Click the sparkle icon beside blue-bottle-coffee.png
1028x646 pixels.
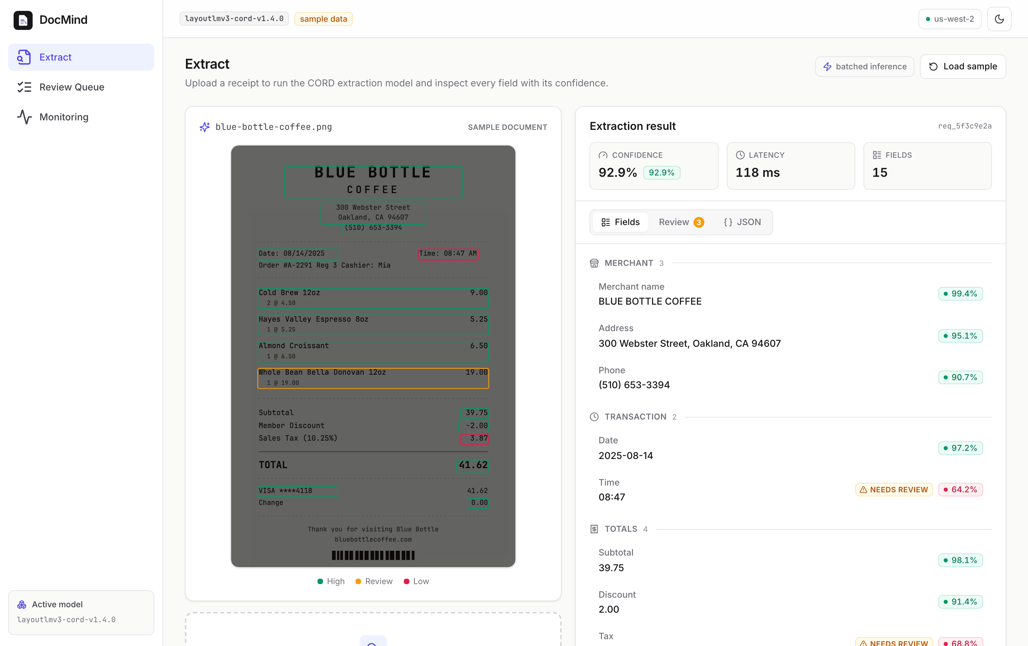click(205, 127)
